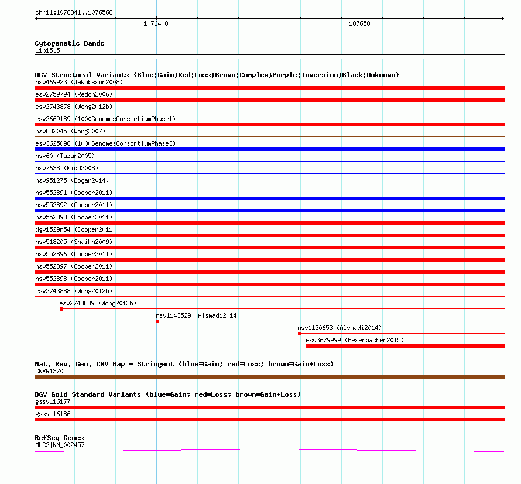Click the nsv832045 (Wong2007) label

70,131
